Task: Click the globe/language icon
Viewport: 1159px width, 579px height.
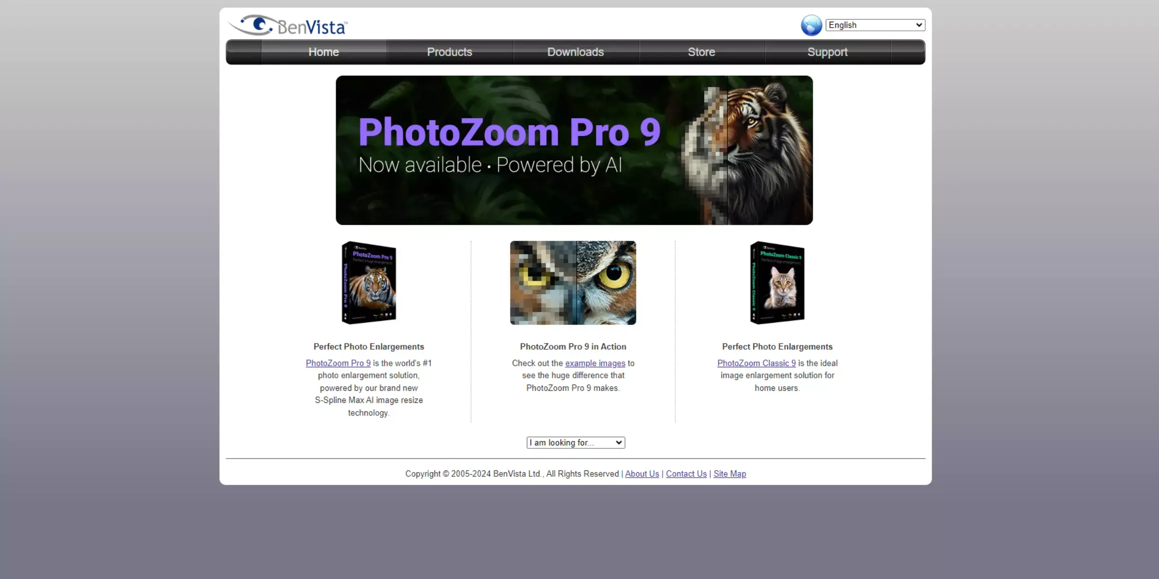Action: [812, 25]
